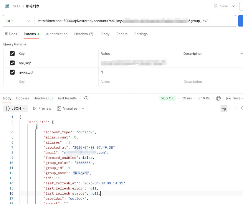This screenshot has height=204, width=243.
Task: Click the Save disk icon
Action: coord(216,6)
